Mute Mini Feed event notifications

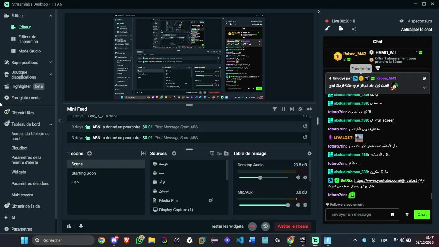pos(300,109)
